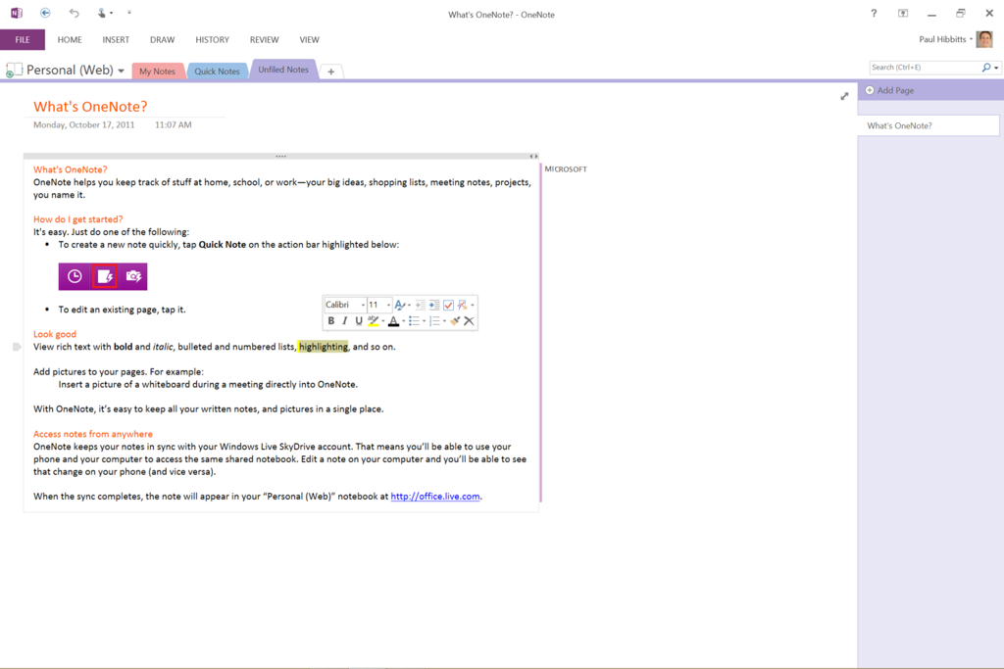Increase indent in the mini toolbar

(434, 305)
